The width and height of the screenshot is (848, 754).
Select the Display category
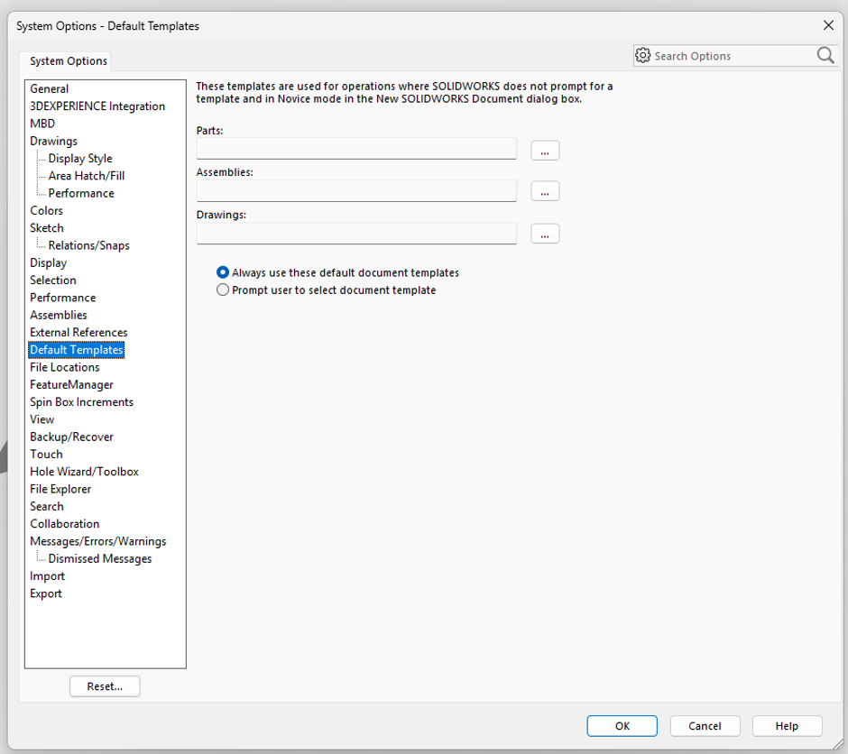coord(48,262)
